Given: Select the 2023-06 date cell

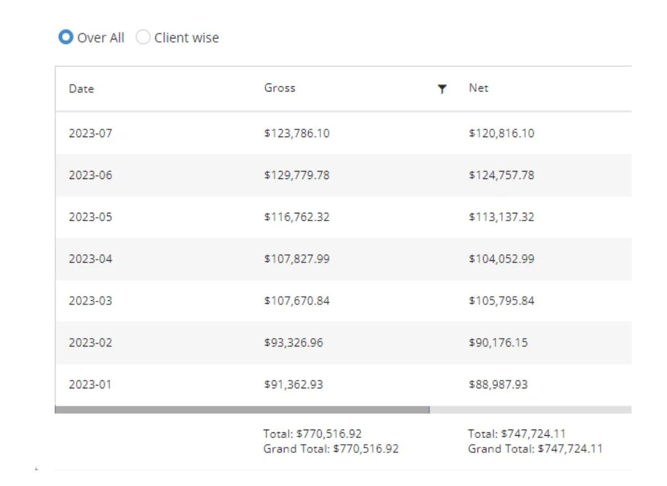Looking at the screenshot, I should click(90, 175).
